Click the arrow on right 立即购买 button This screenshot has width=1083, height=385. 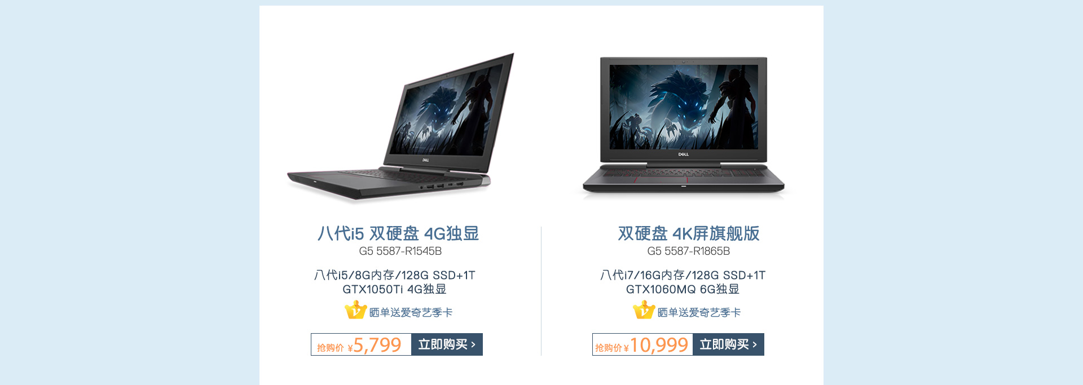755,344
